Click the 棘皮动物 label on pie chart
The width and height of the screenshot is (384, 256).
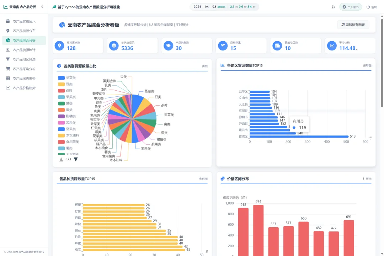99,94
